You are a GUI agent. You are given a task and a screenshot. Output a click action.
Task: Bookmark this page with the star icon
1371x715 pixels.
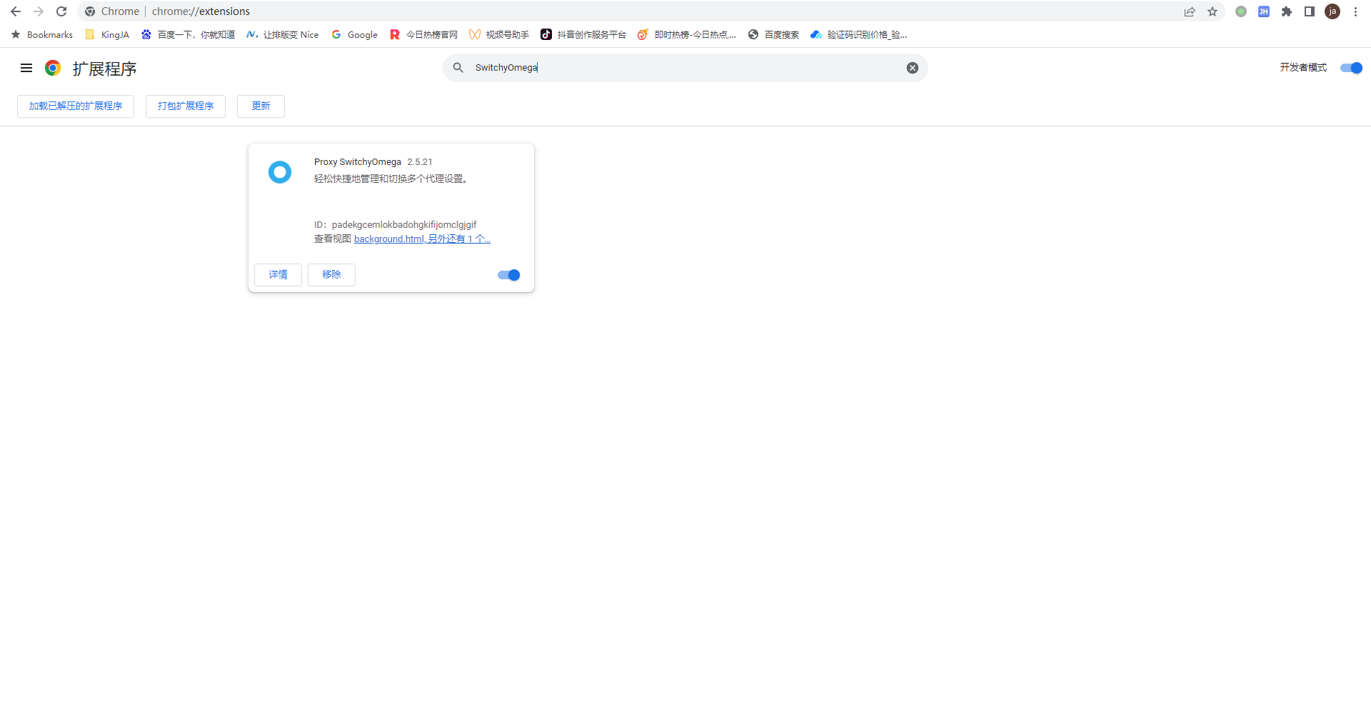(1212, 11)
